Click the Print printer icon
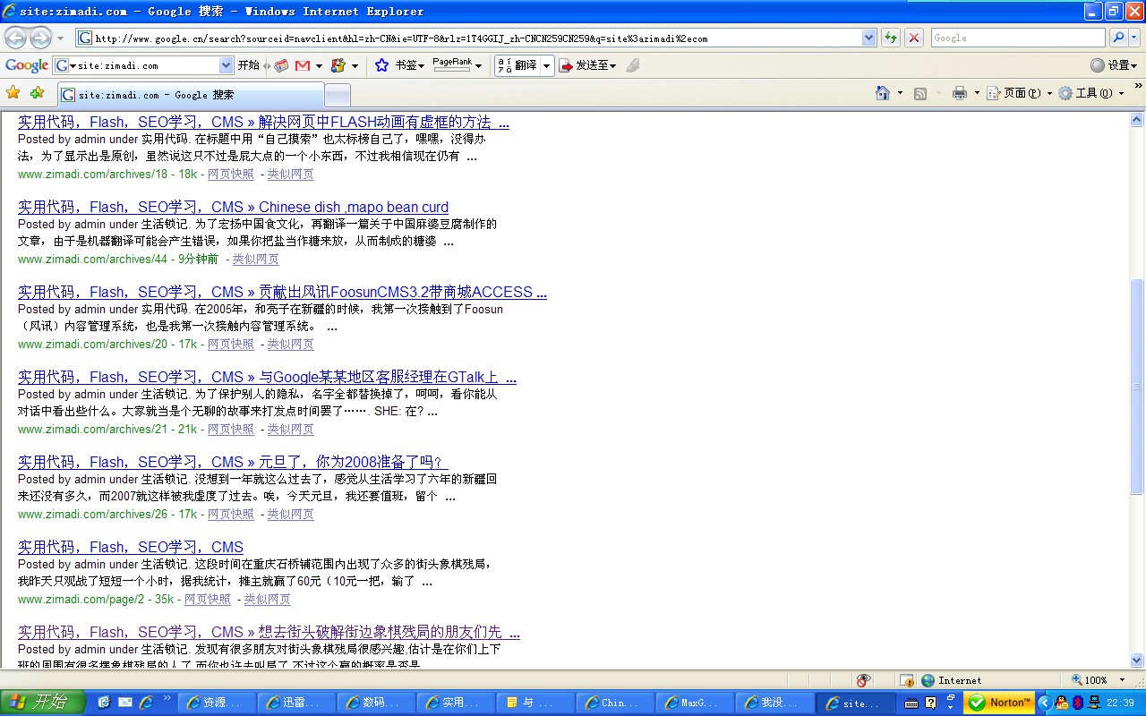 tap(960, 93)
